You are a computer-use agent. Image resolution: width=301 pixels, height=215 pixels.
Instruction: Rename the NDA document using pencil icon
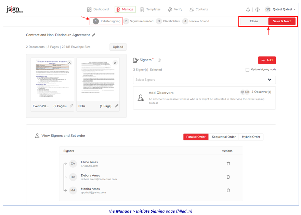pyautogui.click(x=117, y=106)
